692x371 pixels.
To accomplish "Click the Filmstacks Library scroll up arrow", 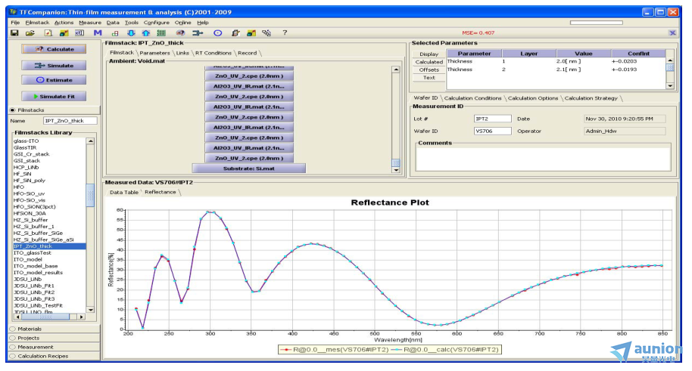I will pos(90,141).
